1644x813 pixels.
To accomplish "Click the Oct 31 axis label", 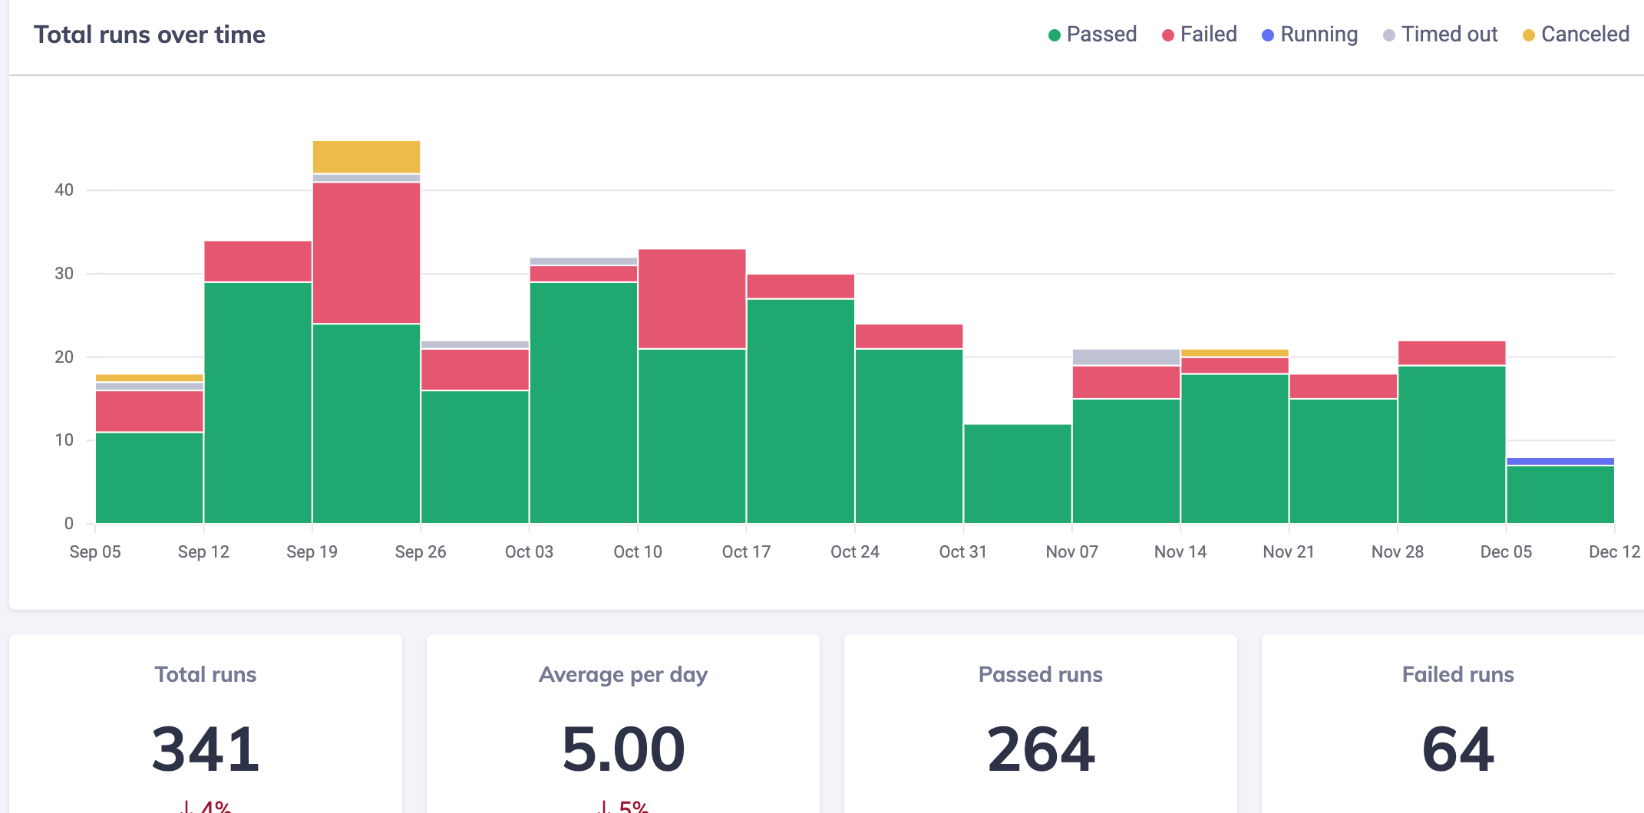I will coord(963,551).
